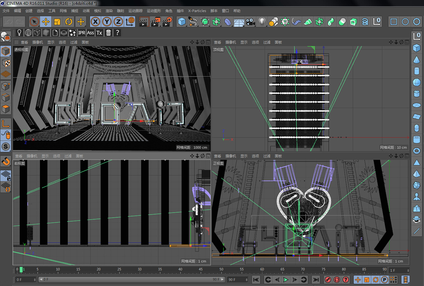
Task: Select Points mode in left sidebar
Action: point(6,86)
